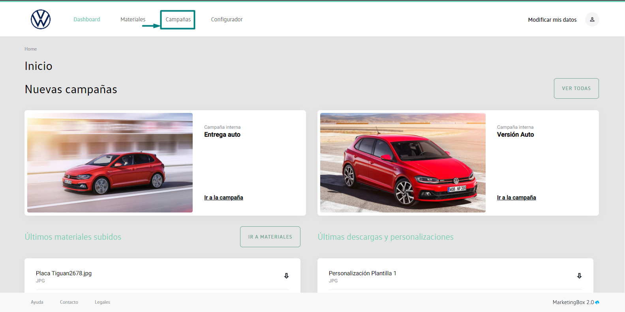This screenshot has height=312, width=625.
Task: Open the Versión Auto car image
Action: click(x=403, y=163)
